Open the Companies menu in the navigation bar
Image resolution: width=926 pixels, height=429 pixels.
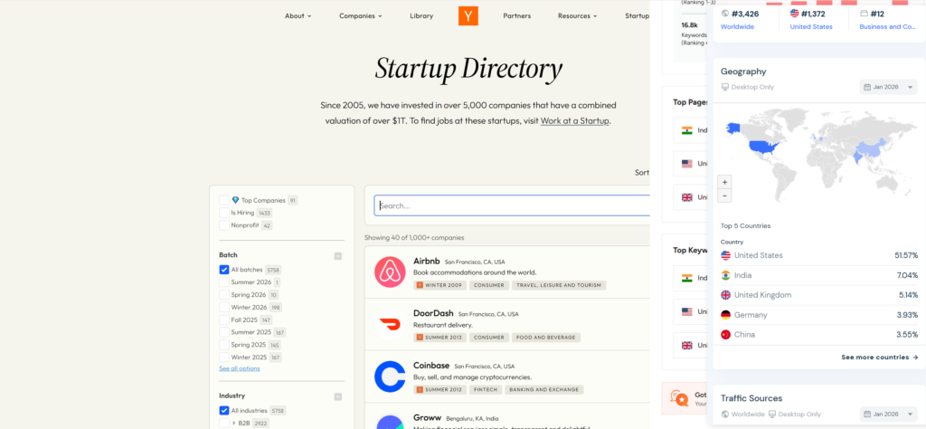pos(360,15)
